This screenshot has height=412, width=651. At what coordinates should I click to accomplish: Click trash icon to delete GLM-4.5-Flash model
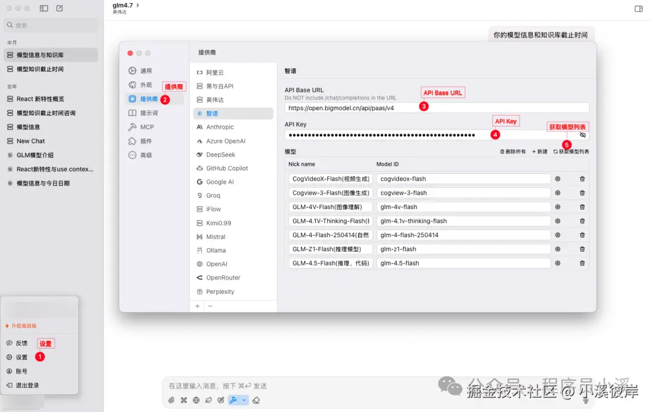tap(582, 263)
